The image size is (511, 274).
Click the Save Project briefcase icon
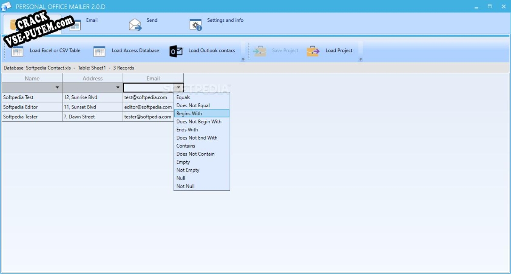coord(260,51)
